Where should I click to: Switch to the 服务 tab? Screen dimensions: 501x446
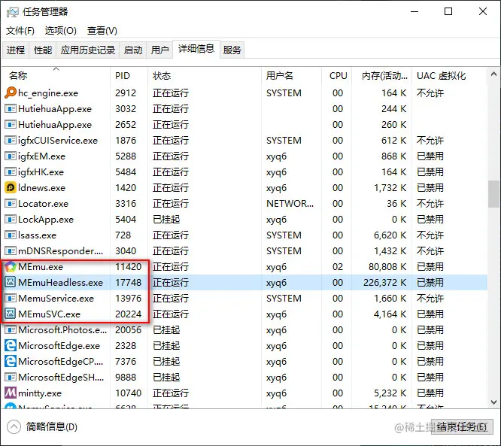tap(232, 50)
